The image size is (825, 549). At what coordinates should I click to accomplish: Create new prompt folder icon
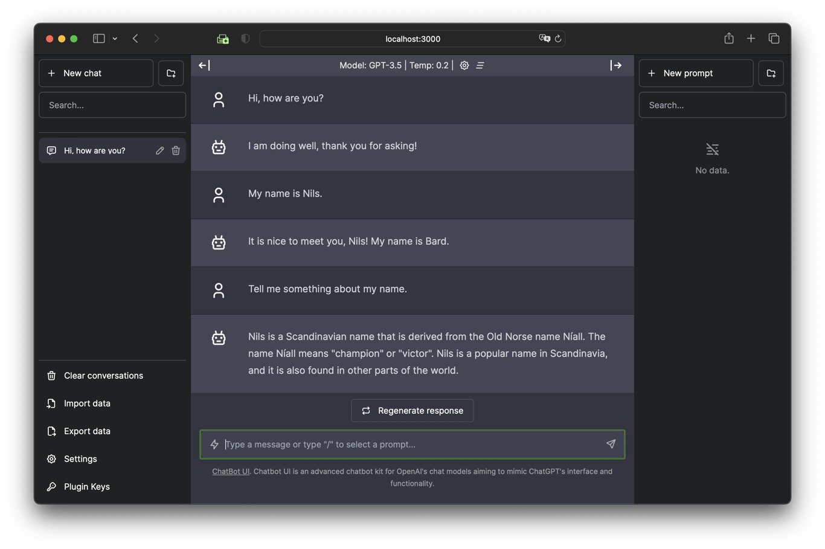click(x=771, y=73)
